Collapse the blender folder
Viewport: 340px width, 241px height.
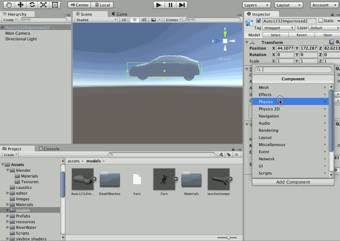pos(8,170)
